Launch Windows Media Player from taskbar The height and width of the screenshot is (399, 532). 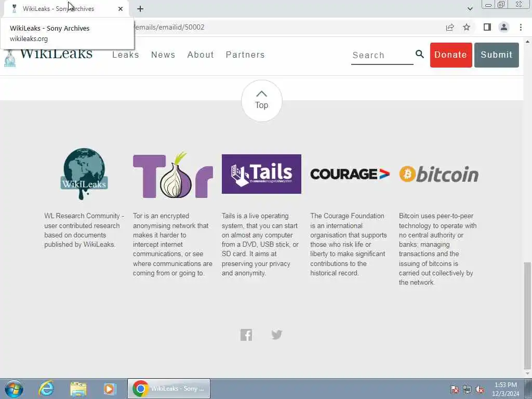click(110, 389)
